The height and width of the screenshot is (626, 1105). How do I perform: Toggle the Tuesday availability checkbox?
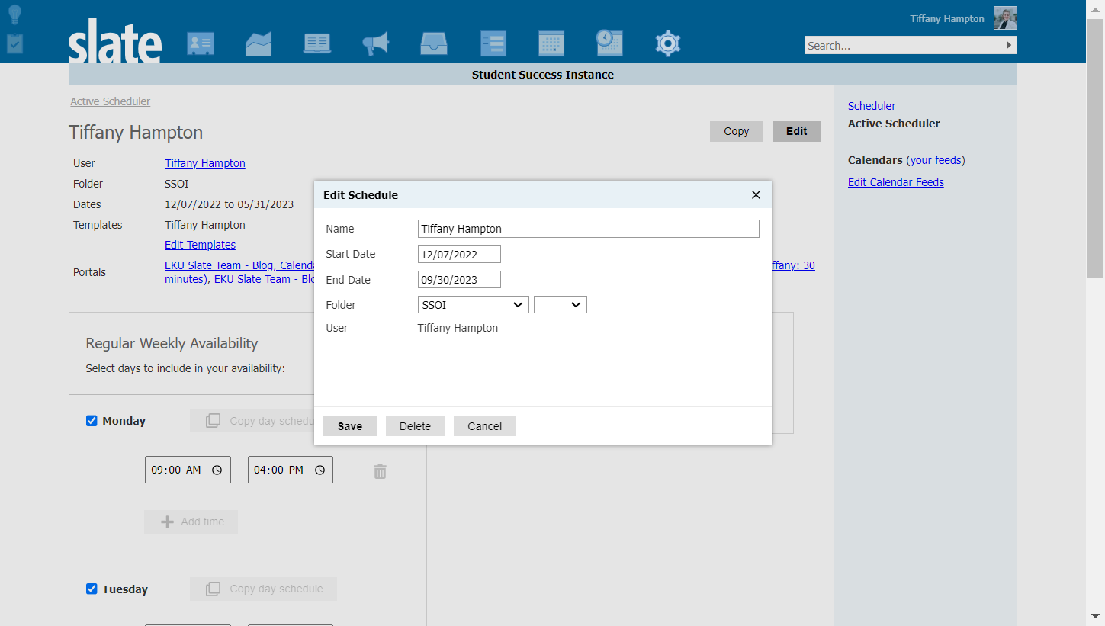point(92,589)
